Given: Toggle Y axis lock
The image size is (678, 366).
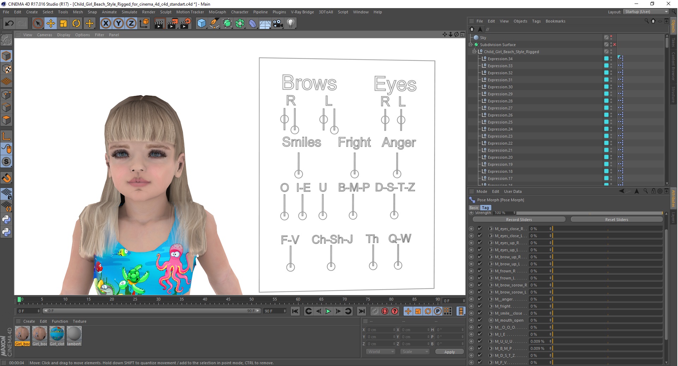Looking at the screenshot, I should 119,24.
